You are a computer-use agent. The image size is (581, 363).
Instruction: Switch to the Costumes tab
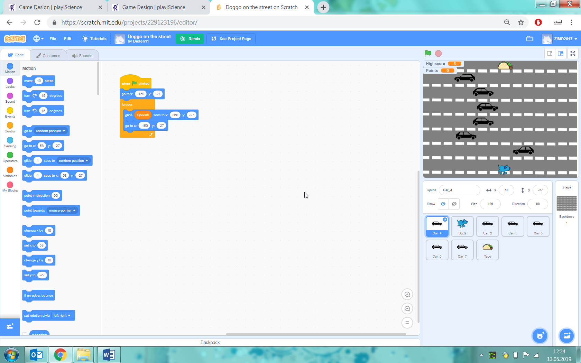click(x=48, y=55)
